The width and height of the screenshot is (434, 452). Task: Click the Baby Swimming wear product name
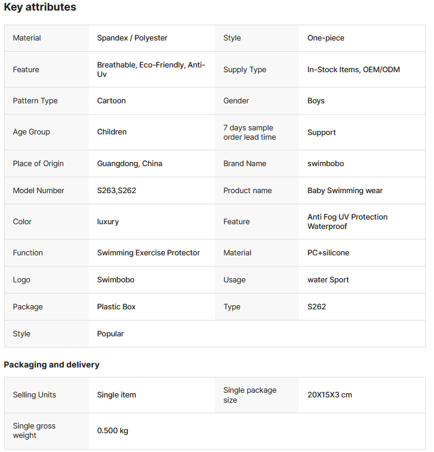(345, 191)
